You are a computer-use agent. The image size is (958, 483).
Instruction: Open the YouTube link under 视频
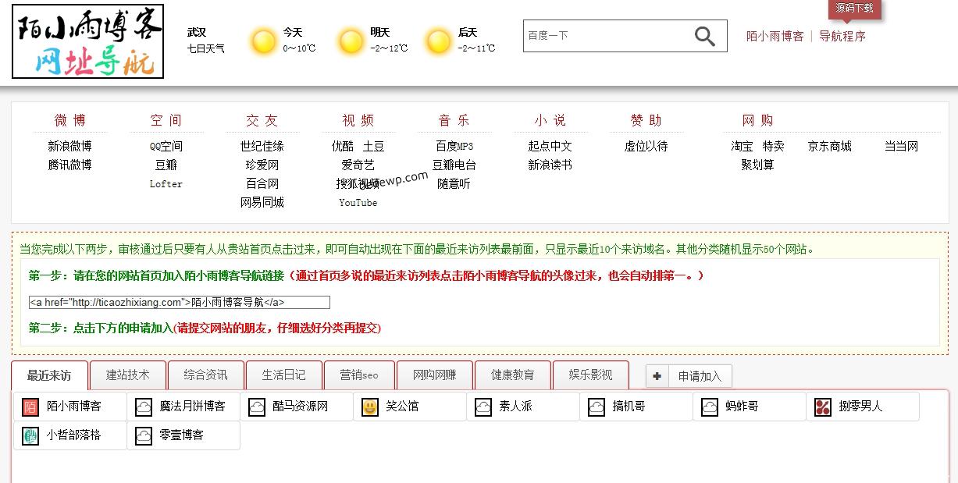click(x=358, y=203)
